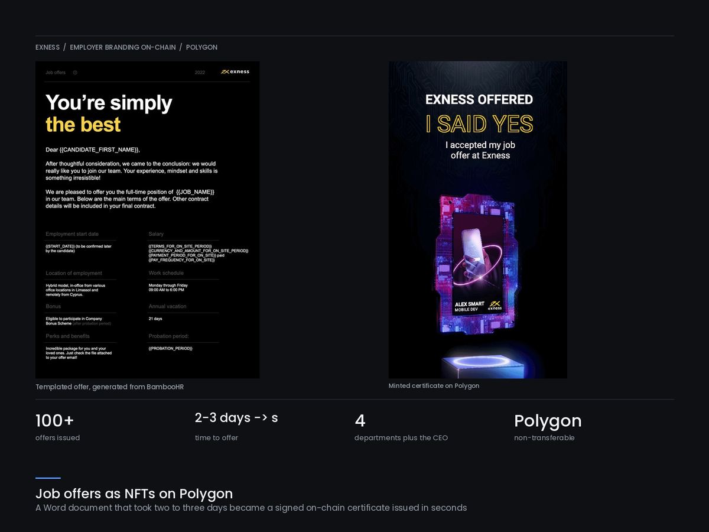
Task: Open the minted certificate image
Action: tap(478, 220)
